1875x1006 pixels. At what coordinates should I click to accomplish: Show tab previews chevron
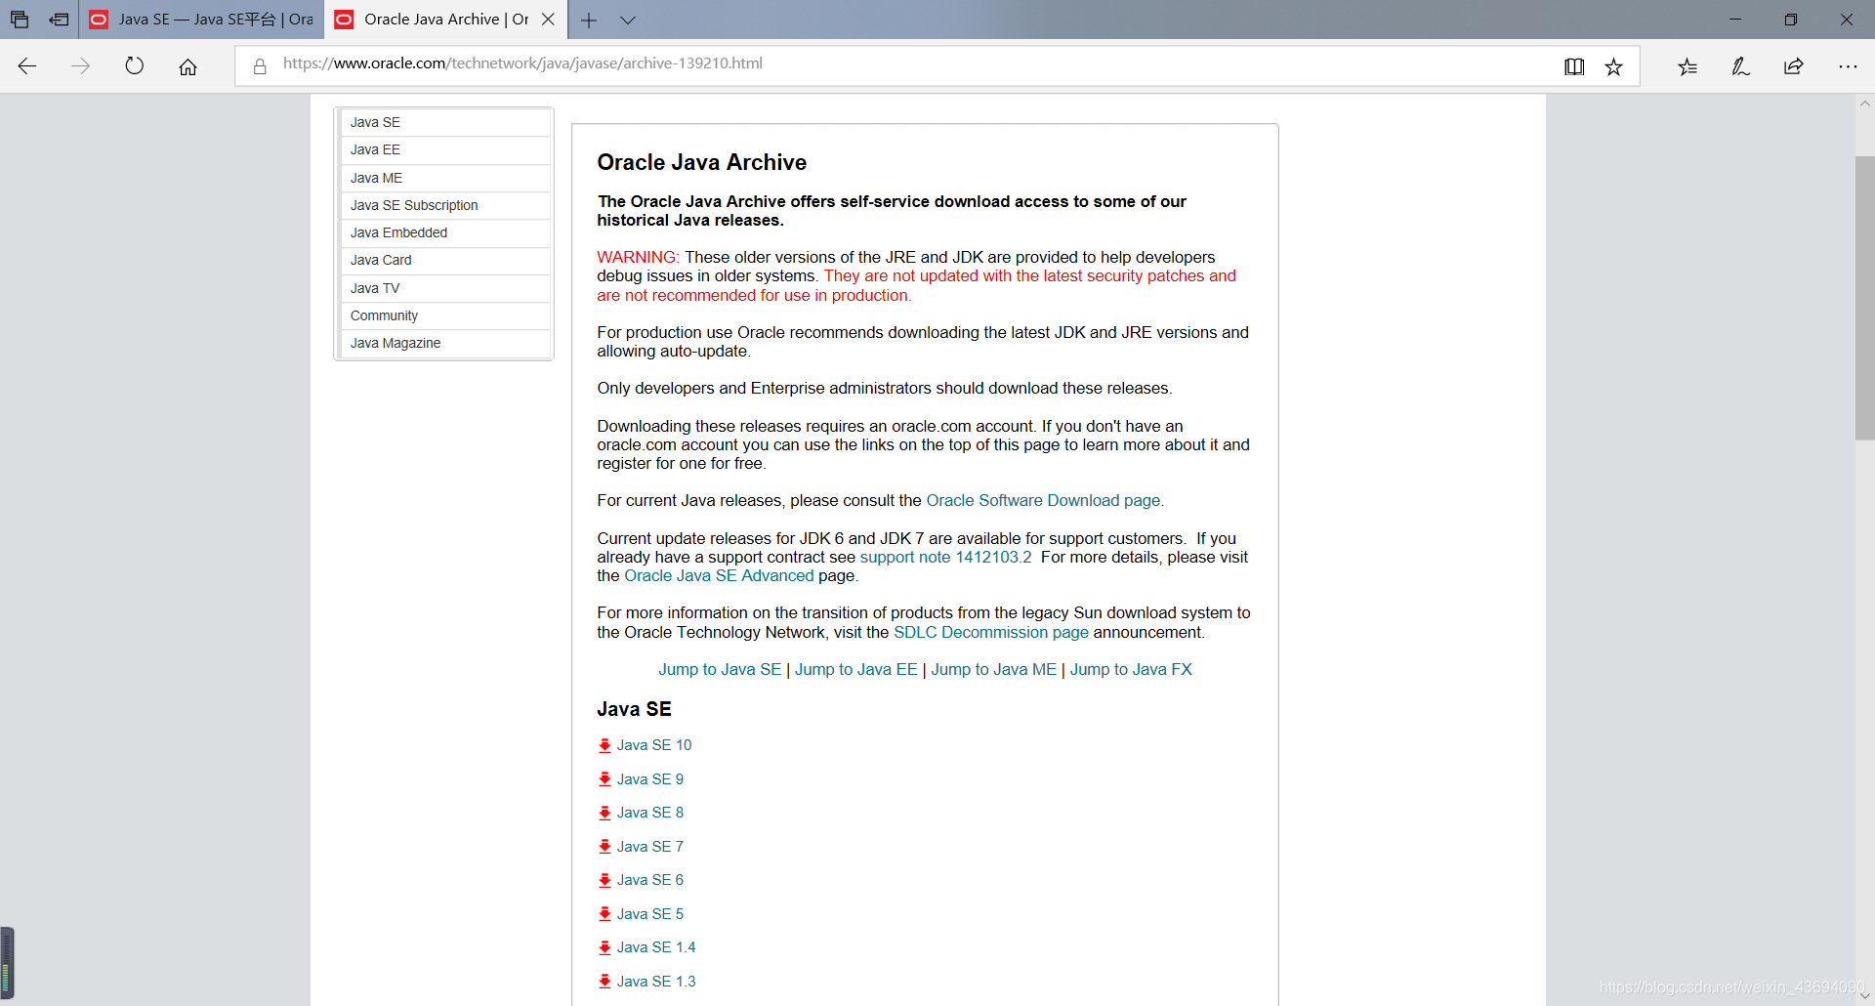click(628, 20)
